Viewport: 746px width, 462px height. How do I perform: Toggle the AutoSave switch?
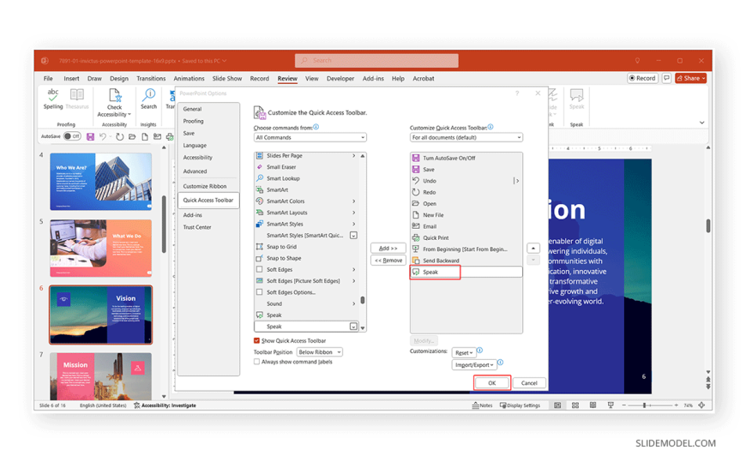(x=72, y=136)
